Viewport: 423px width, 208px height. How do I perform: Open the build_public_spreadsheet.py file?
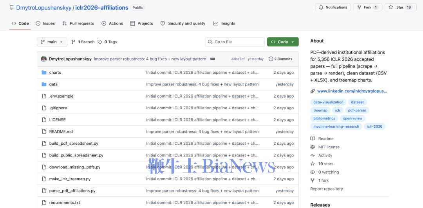coord(76,155)
